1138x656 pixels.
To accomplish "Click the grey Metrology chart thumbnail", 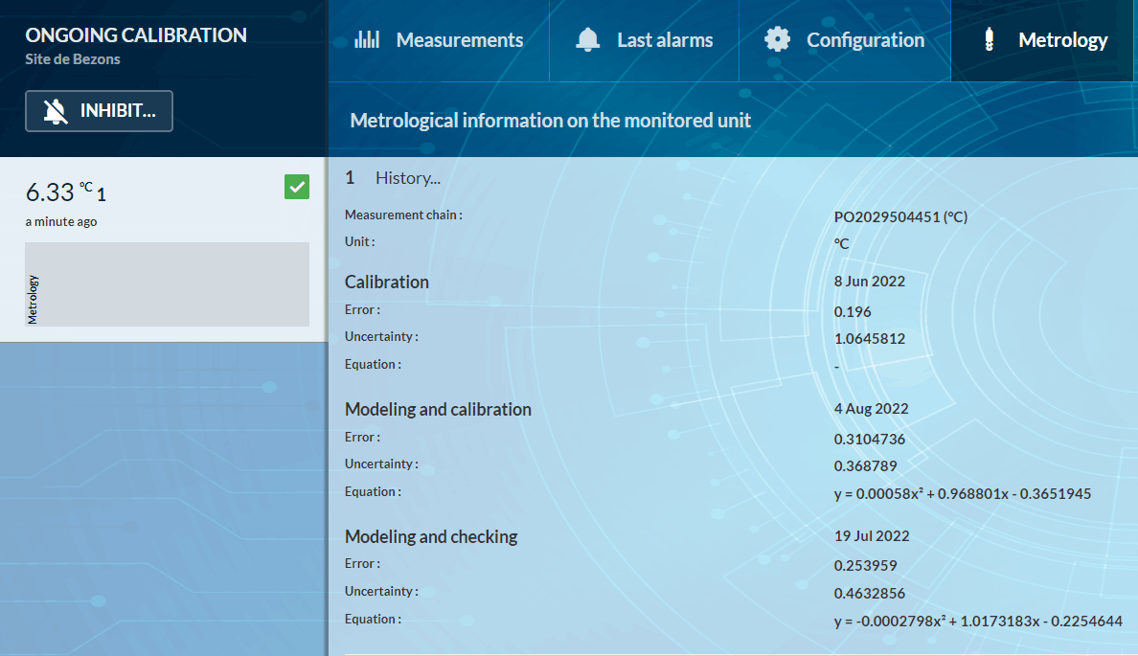I will point(167,283).
